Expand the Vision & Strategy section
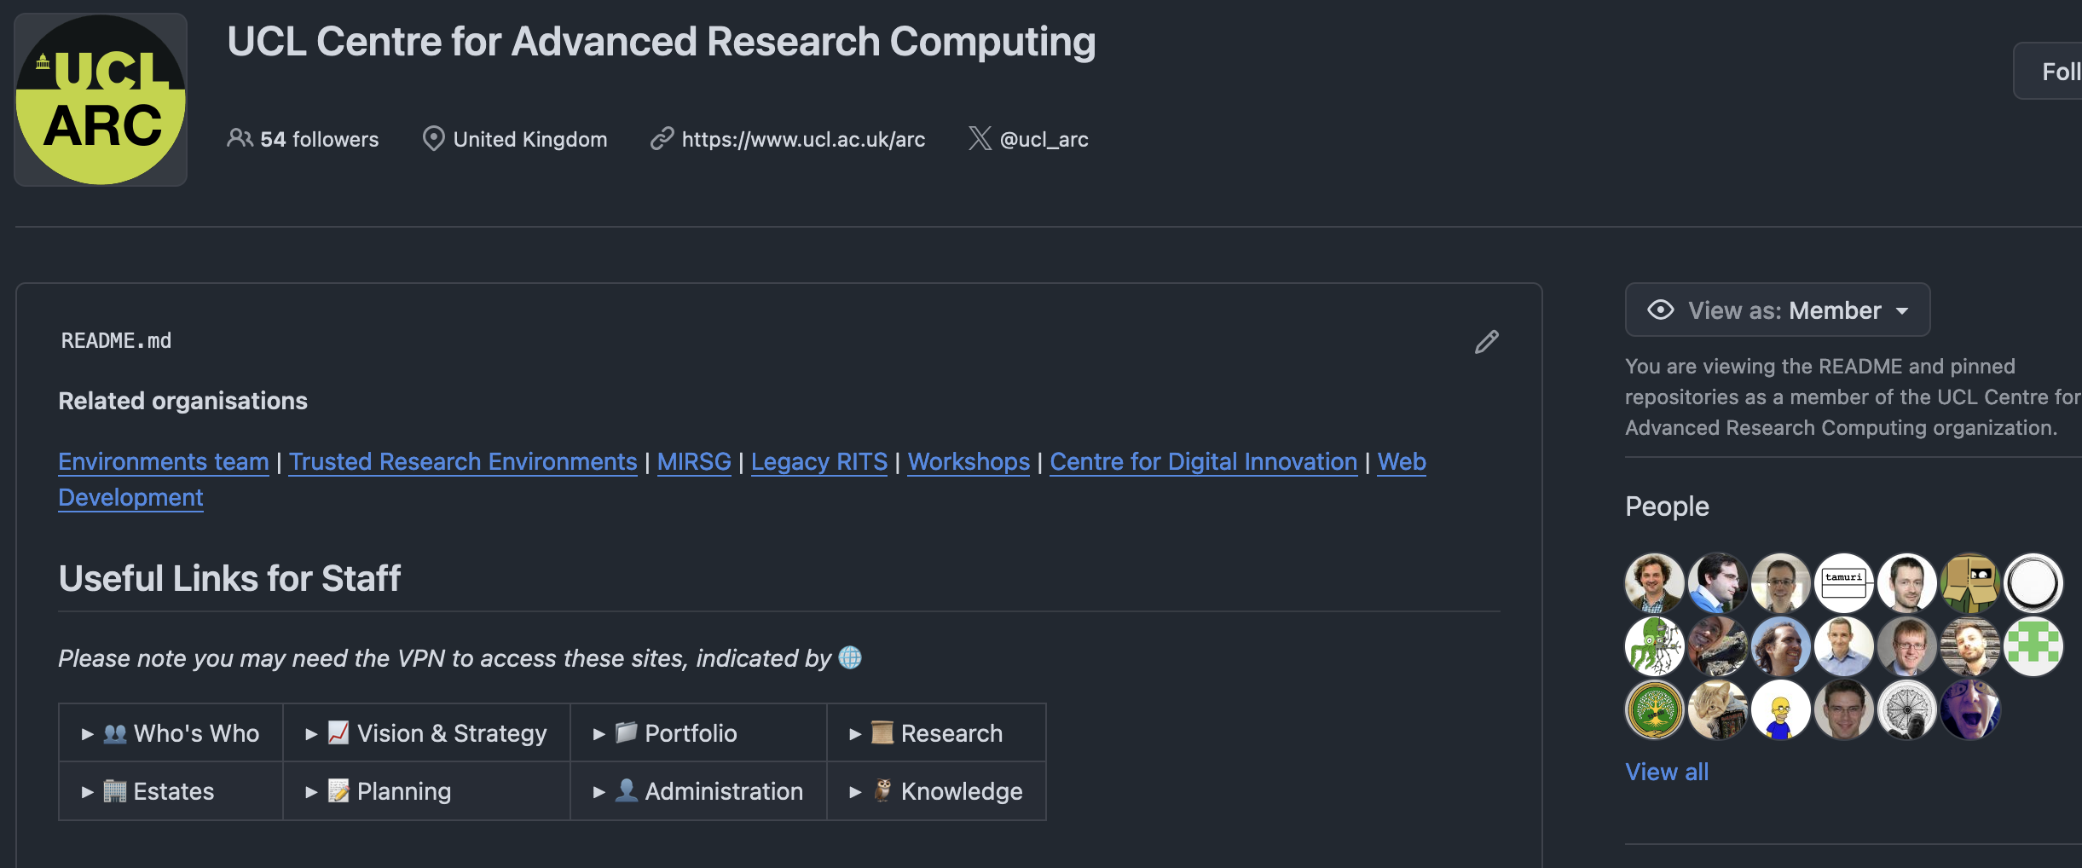 [x=312, y=733]
